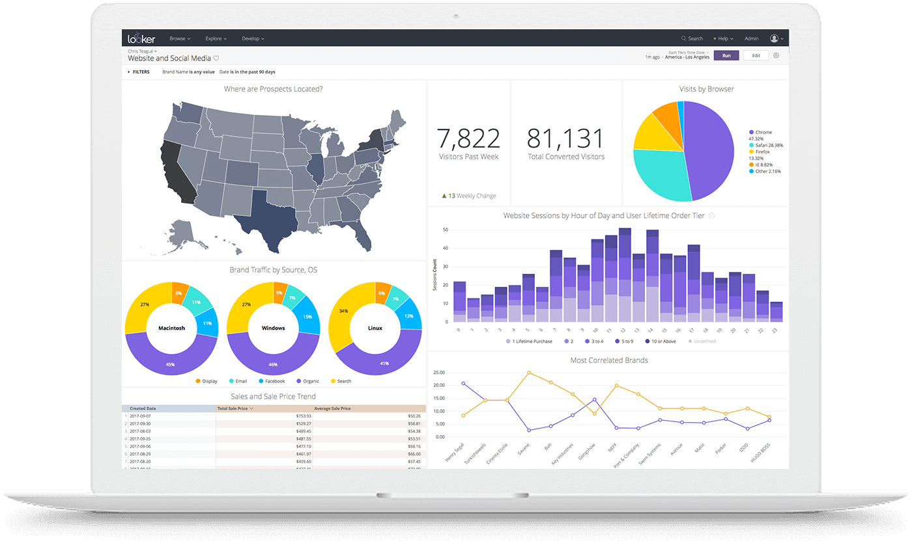
Task: Click the Looker logo
Action: pos(141,38)
